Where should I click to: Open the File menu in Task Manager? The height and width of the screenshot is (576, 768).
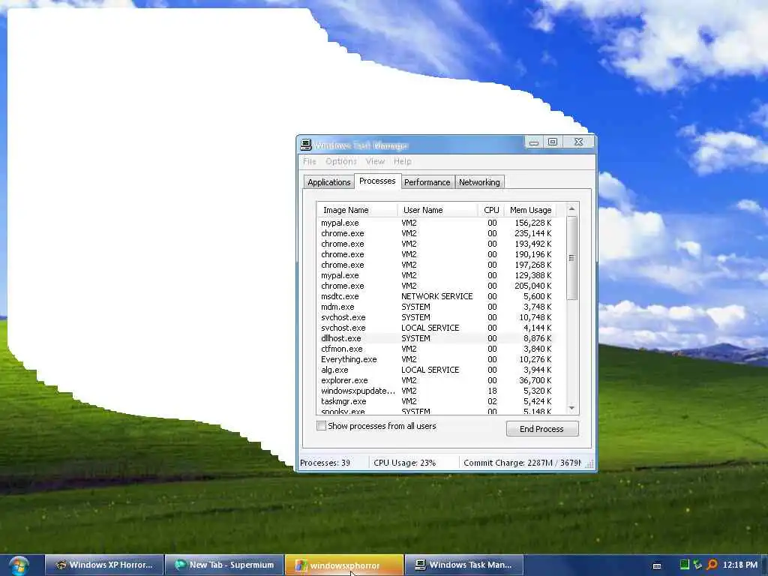310,161
